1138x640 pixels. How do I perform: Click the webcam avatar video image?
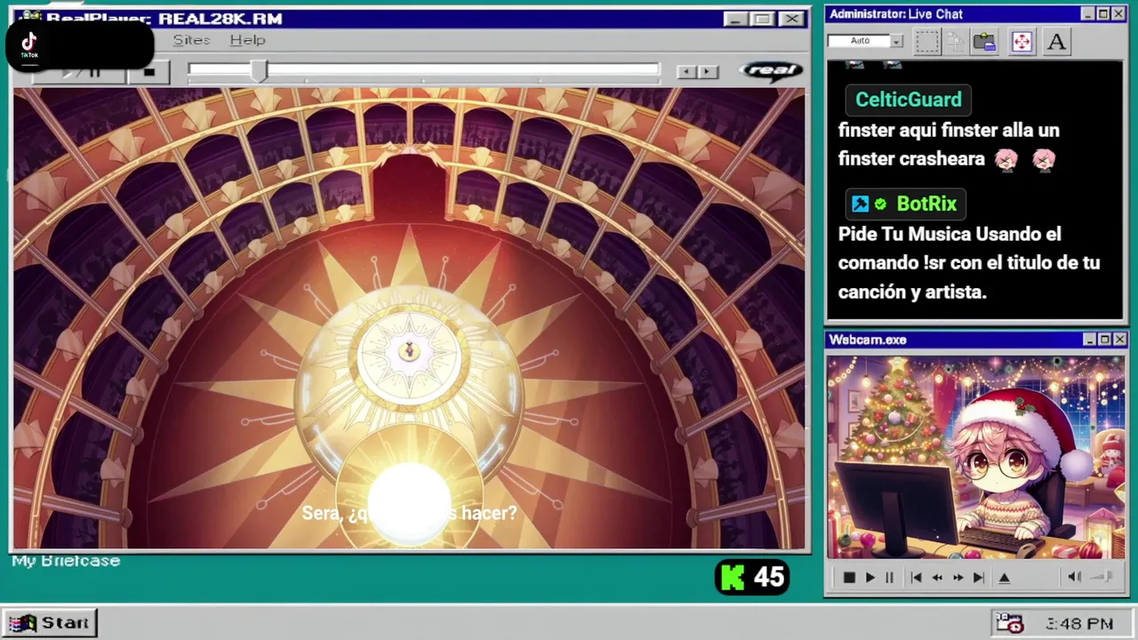pos(975,457)
